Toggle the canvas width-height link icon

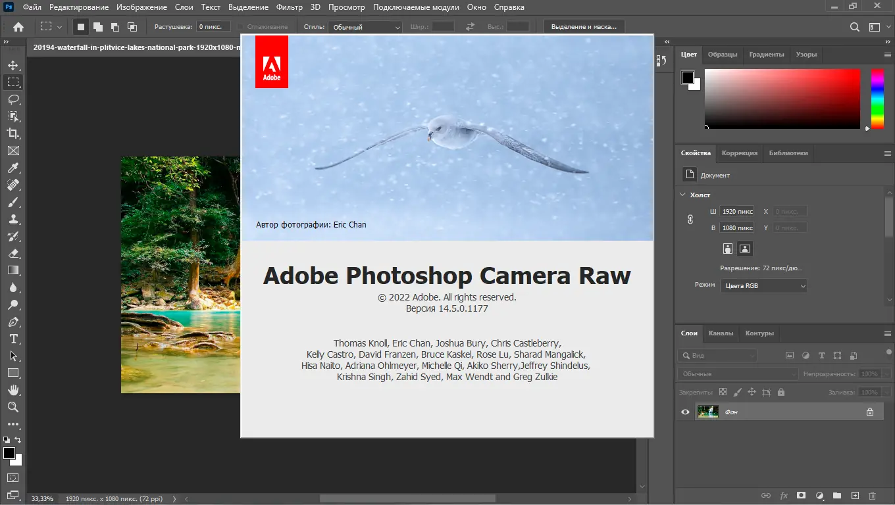coord(690,220)
